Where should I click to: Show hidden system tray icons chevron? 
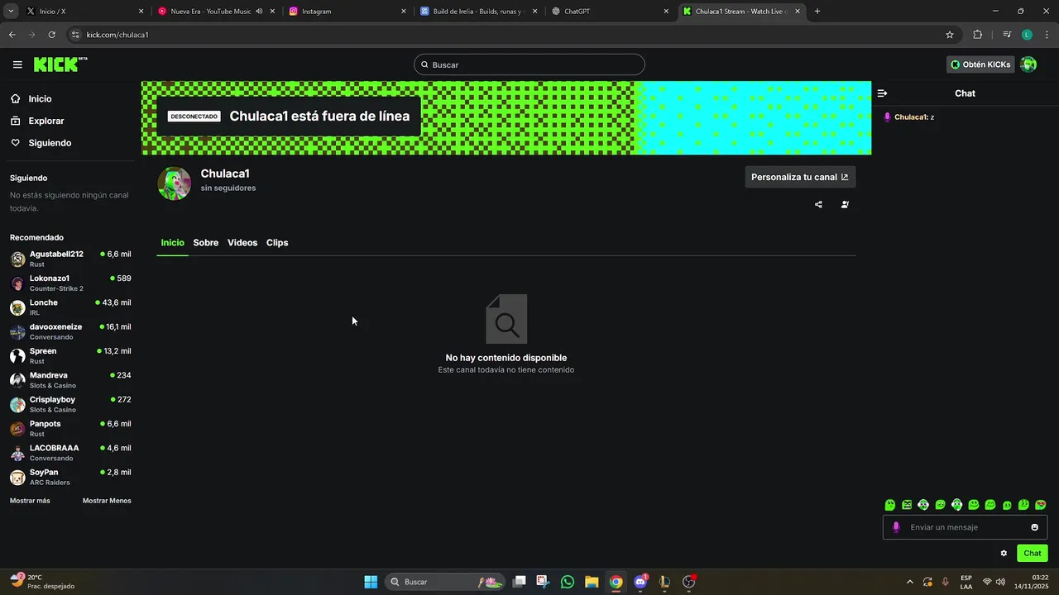point(910,582)
